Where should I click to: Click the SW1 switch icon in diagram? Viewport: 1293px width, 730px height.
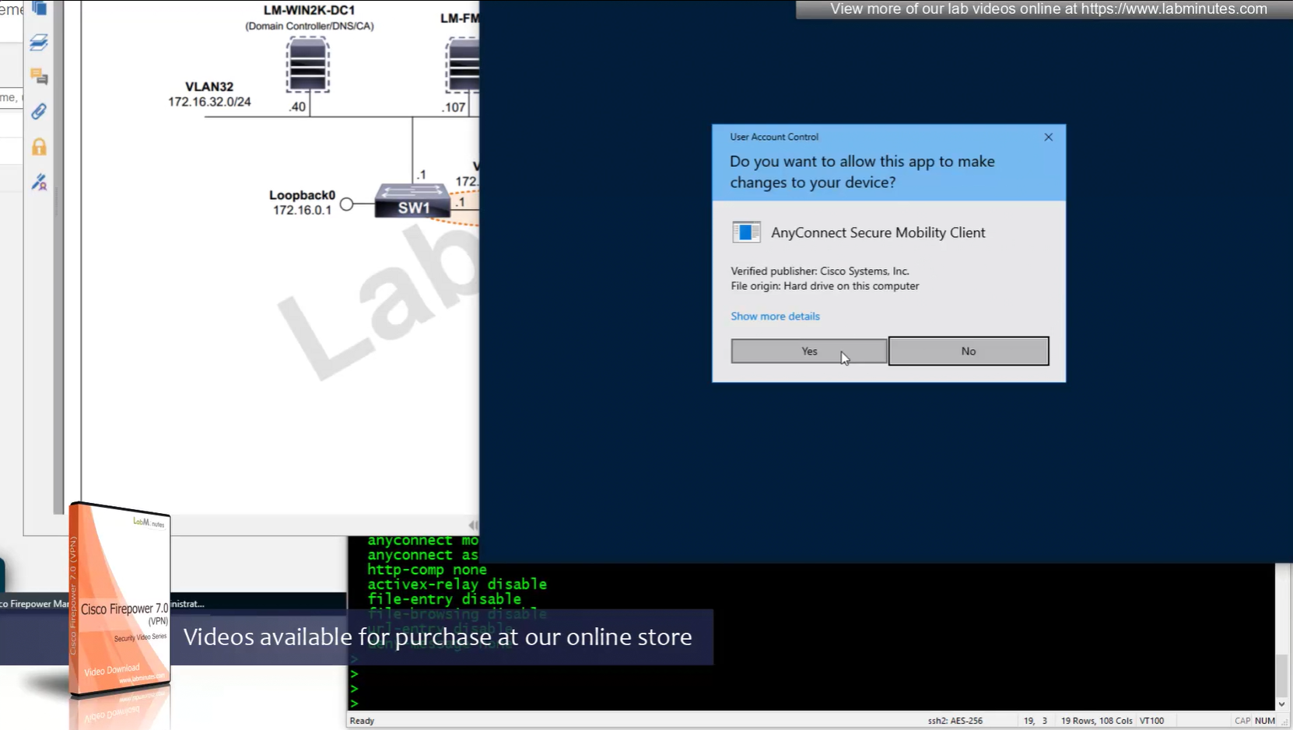point(412,201)
